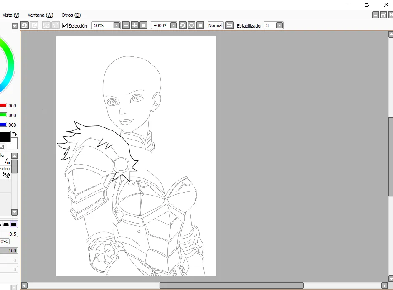The height and width of the screenshot is (290, 393).
Task: Open the dropdown arrow left of Undo
Action: coord(15,26)
